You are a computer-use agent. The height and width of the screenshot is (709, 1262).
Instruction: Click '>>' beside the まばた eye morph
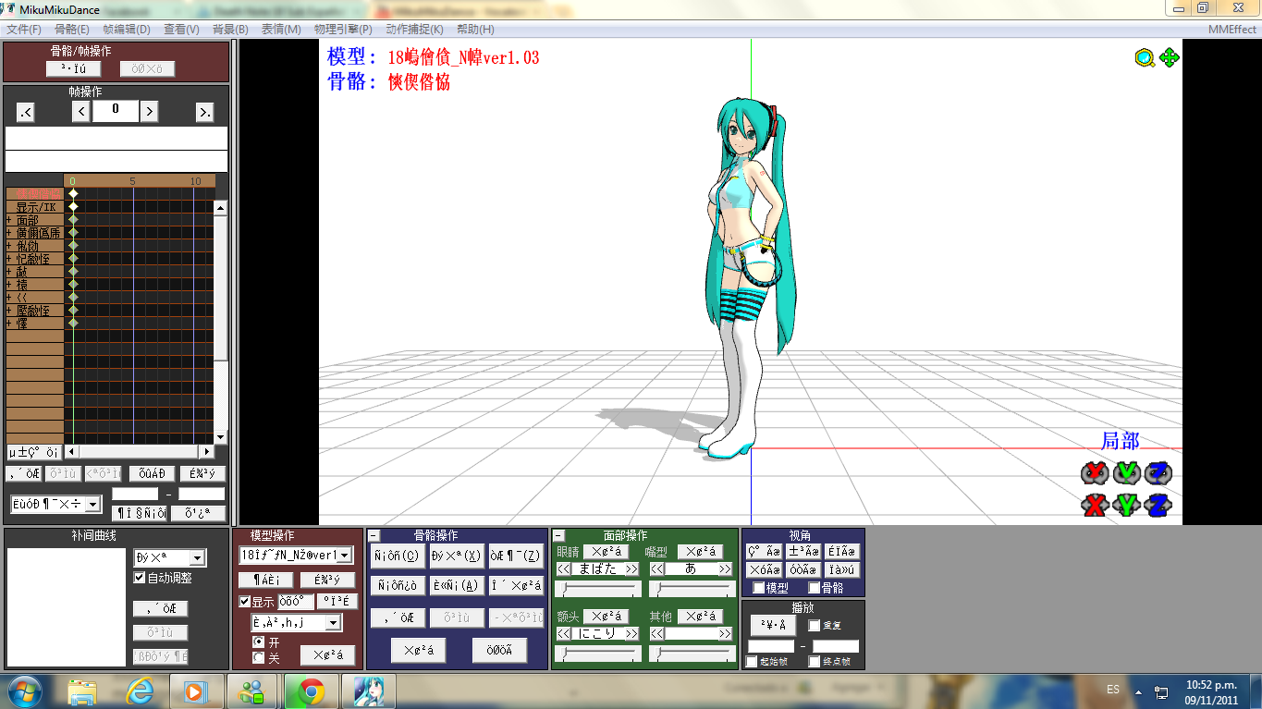[x=631, y=569]
